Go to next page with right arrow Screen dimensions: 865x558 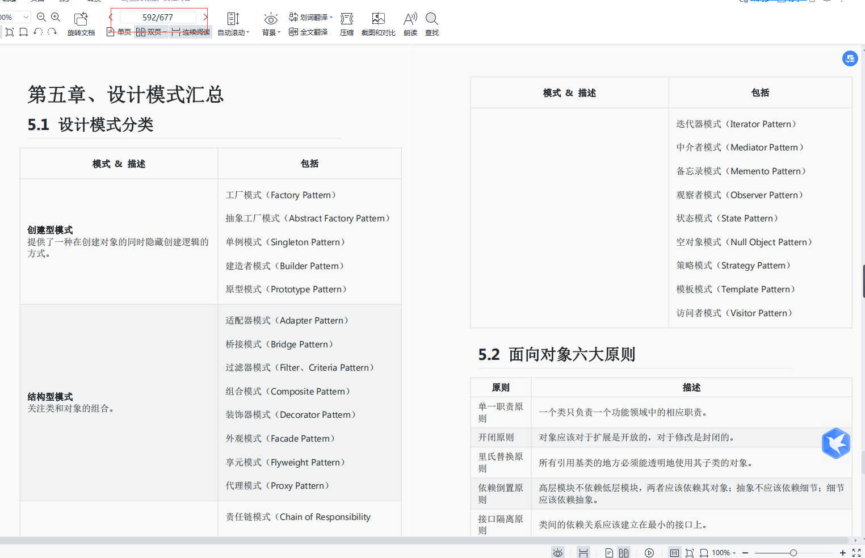(205, 17)
